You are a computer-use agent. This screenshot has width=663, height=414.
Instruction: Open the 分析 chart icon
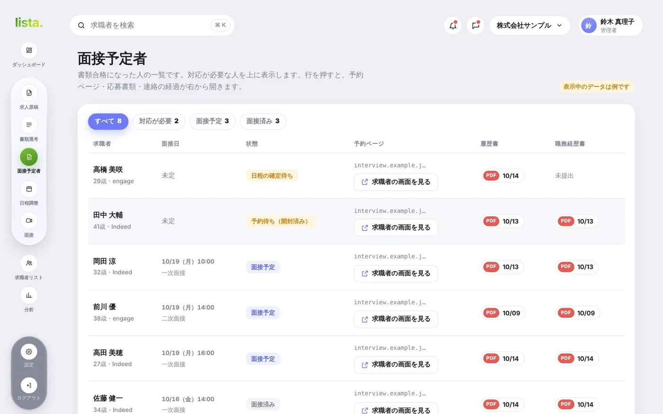point(29,295)
